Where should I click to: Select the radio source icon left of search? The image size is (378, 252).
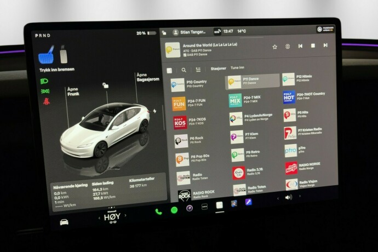[x=169, y=71]
